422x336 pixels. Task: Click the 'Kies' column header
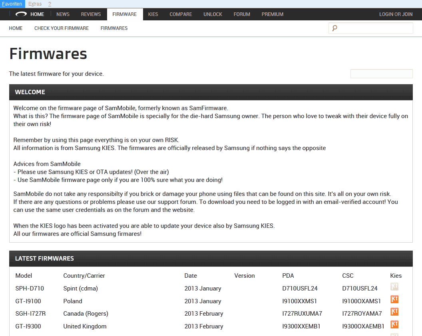pos(396,276)
